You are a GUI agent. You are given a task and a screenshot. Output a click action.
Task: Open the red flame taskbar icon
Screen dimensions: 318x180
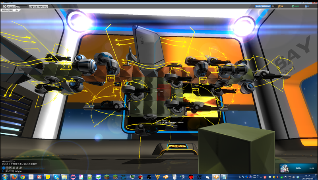click(x=191, y=177)
